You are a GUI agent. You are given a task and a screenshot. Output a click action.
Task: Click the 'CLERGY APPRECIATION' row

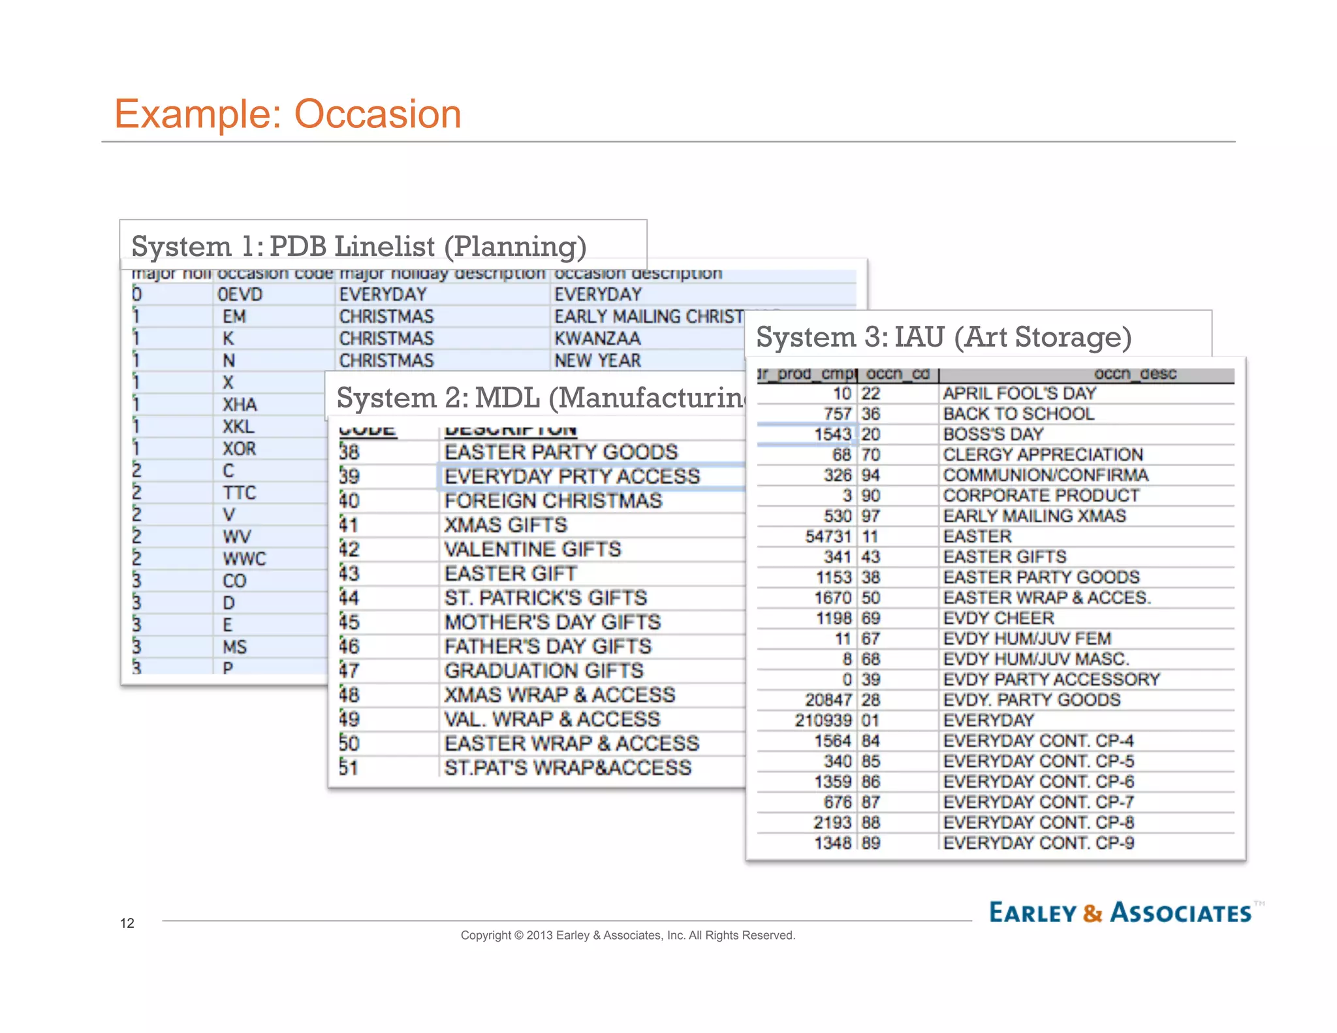pos(996,454)
